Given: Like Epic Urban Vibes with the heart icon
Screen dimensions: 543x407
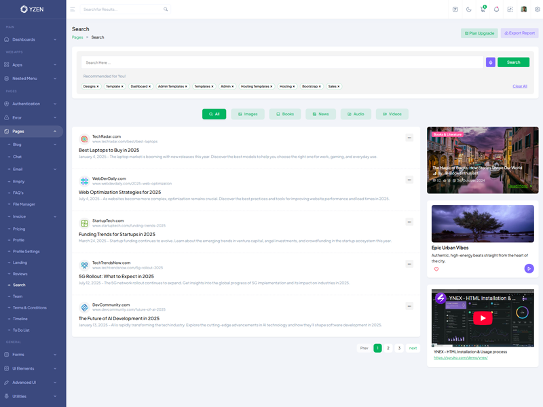Looking at the screenshot, I should [x=436, y=269].
